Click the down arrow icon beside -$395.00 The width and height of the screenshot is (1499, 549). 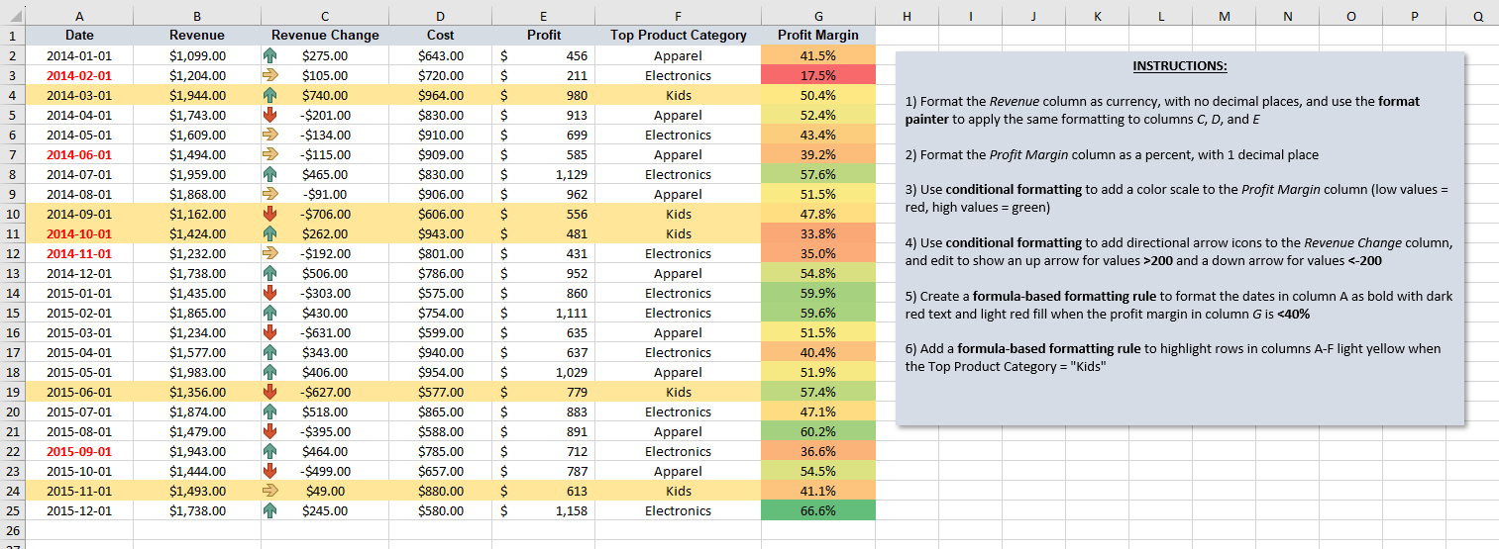pyautogui.click(x=270, y=432)
